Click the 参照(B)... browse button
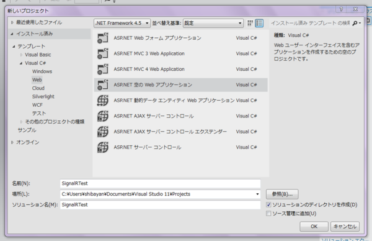The width and height of the screenshot is (372, 241). (282, 194)
